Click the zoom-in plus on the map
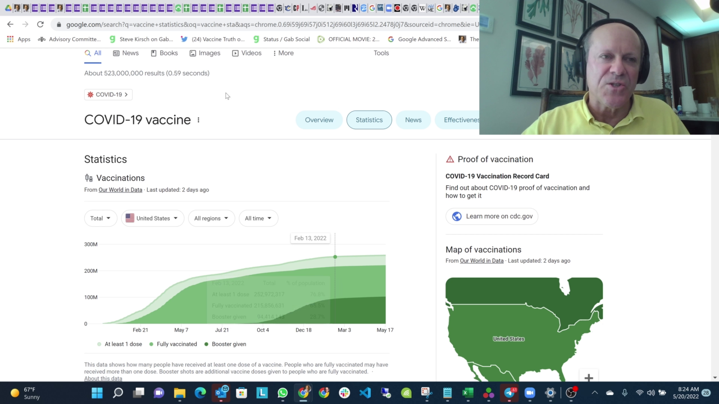Screen dimensions: 719x404 pyautogui.click(x=588, y=378)
